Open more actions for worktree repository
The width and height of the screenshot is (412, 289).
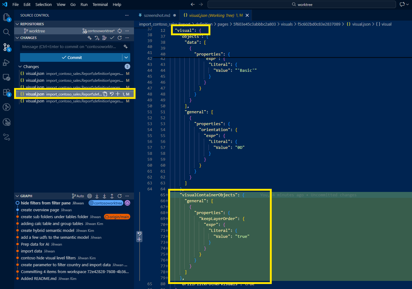click(x=127, y=31)
